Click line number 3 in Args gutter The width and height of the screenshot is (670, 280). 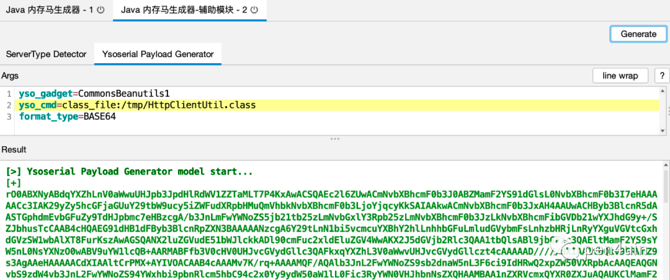[x=9, y=116]
